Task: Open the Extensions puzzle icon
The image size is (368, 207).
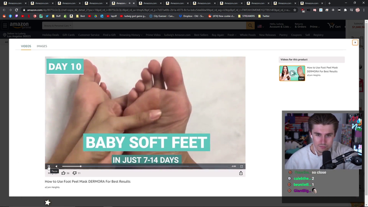Action: coord(345,10)
